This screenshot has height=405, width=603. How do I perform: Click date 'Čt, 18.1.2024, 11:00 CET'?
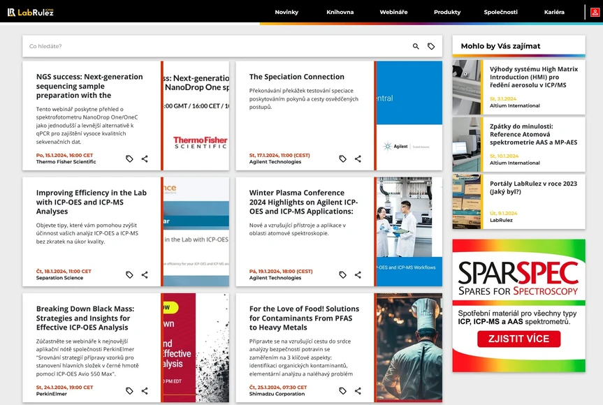click(64, 272)
